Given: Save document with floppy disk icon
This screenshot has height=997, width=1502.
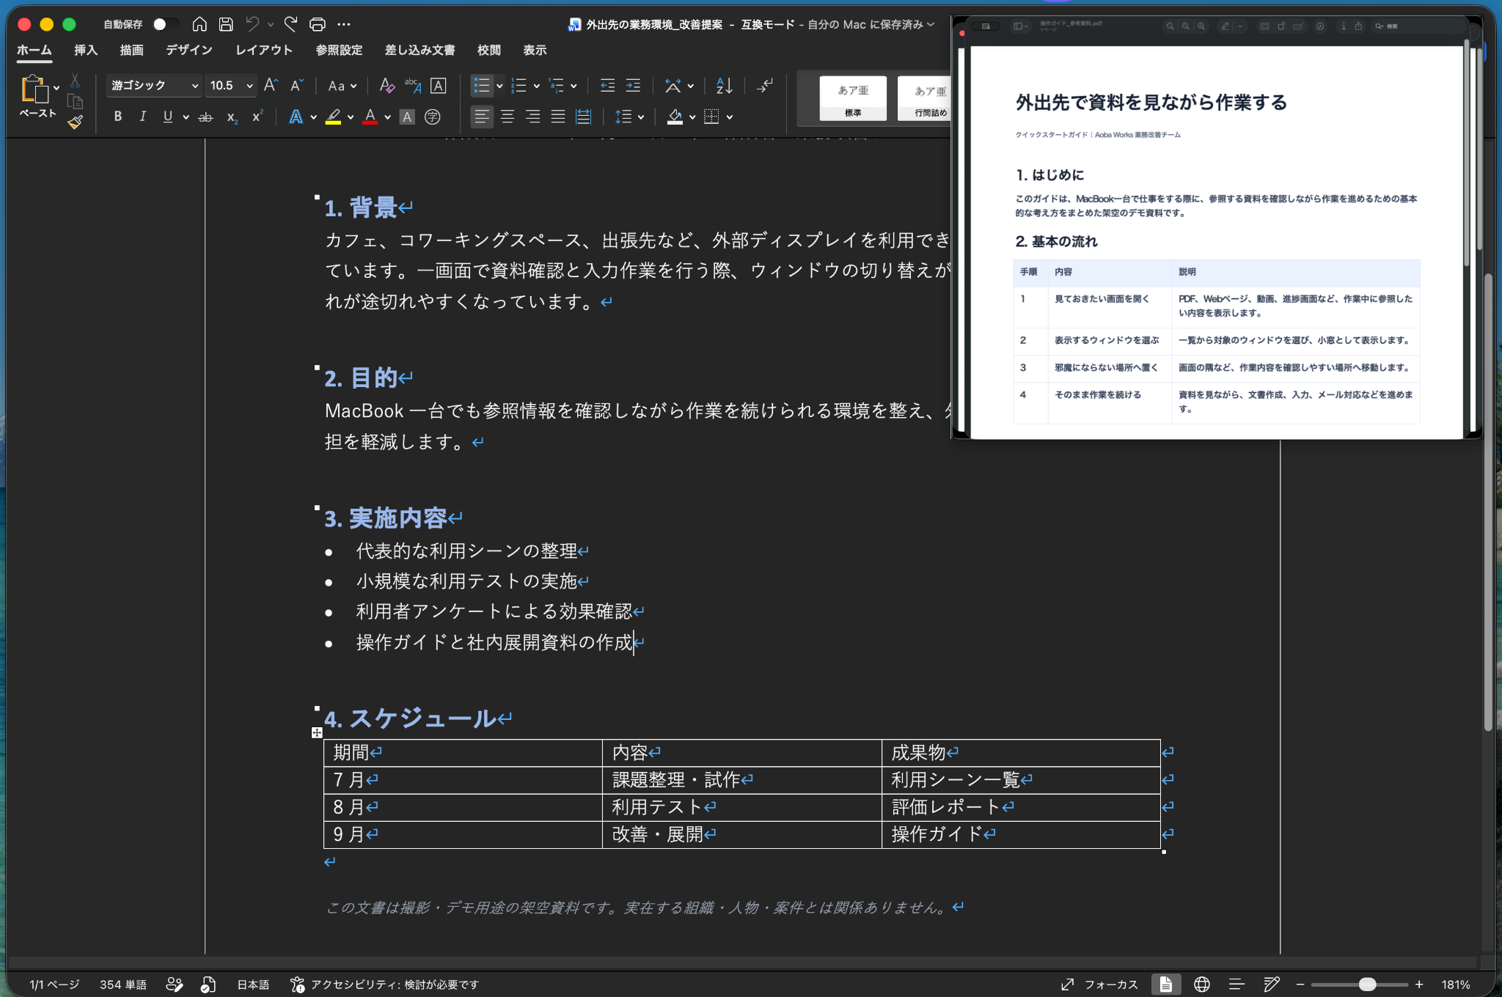Looking at the screenshot, I should click(x=226, y=24).
